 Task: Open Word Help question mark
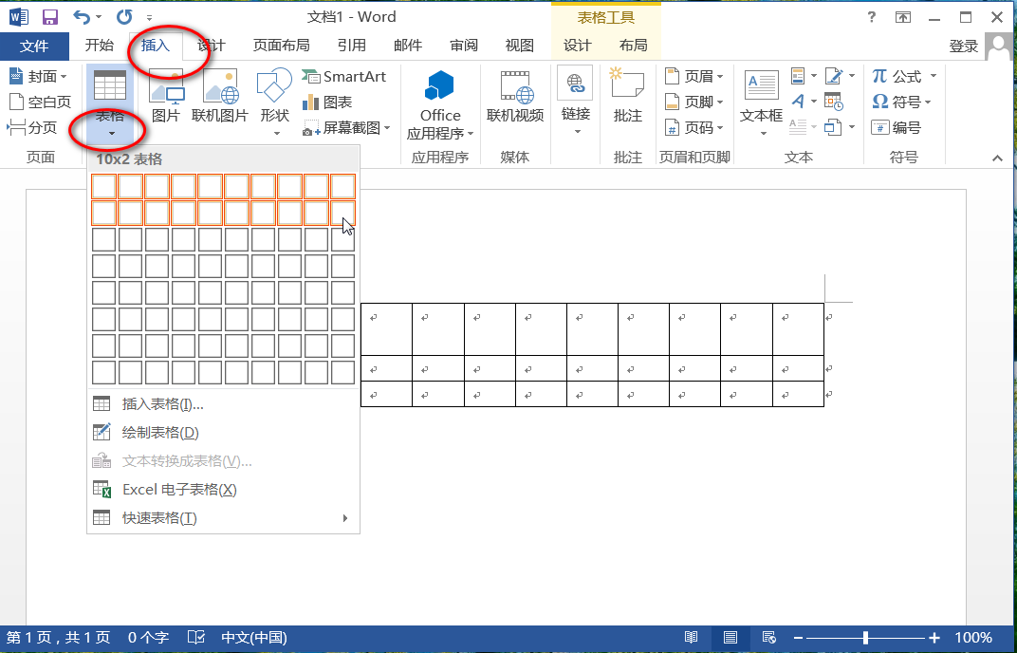pyautogui.click(x=872, y=17)
